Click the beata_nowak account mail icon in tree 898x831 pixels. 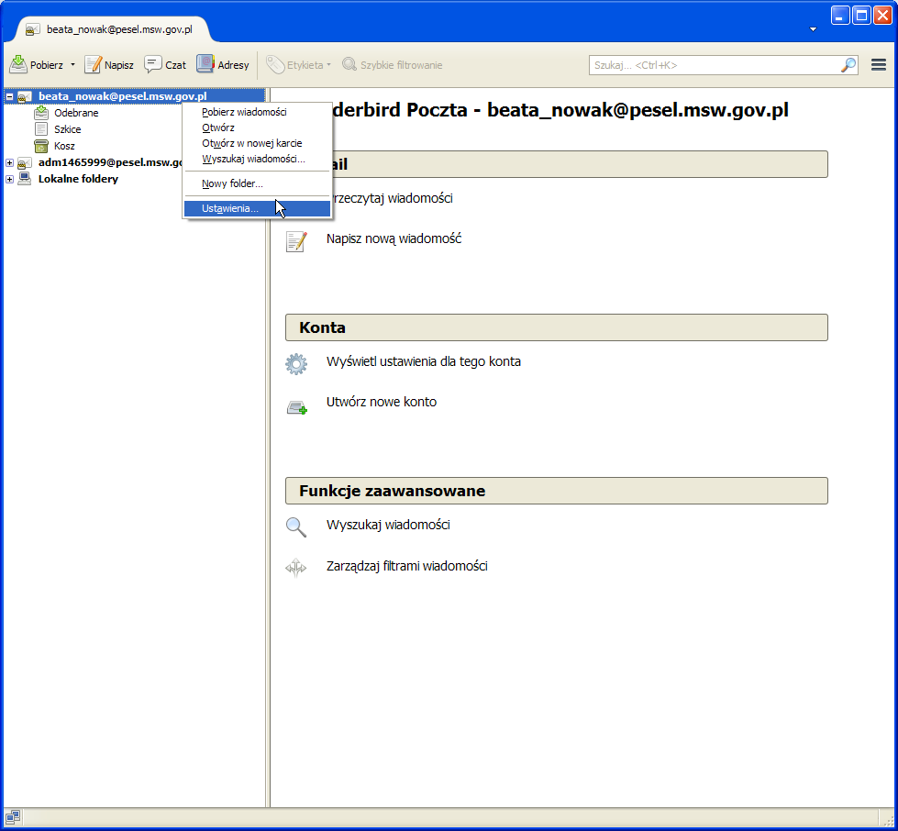25,97
